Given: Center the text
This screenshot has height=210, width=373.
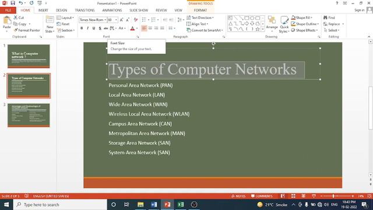Looking at the screenshot, I should coord(150,29).
